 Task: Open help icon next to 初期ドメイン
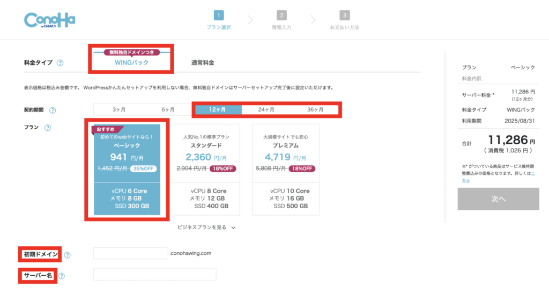tap(67, 255)
